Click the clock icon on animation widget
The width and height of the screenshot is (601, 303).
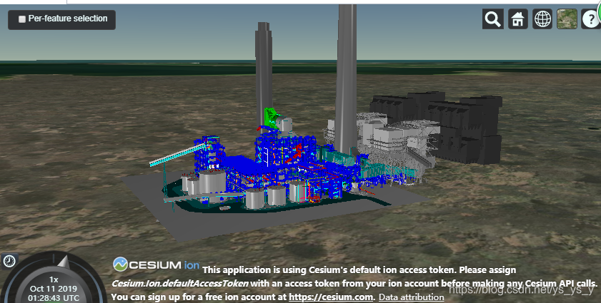click(9, 261)
